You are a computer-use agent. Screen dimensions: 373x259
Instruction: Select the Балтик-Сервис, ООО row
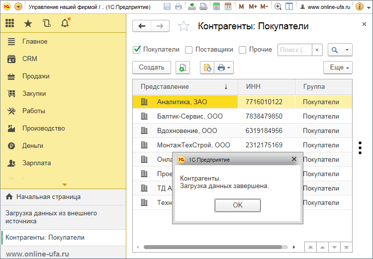coord(242,116)
